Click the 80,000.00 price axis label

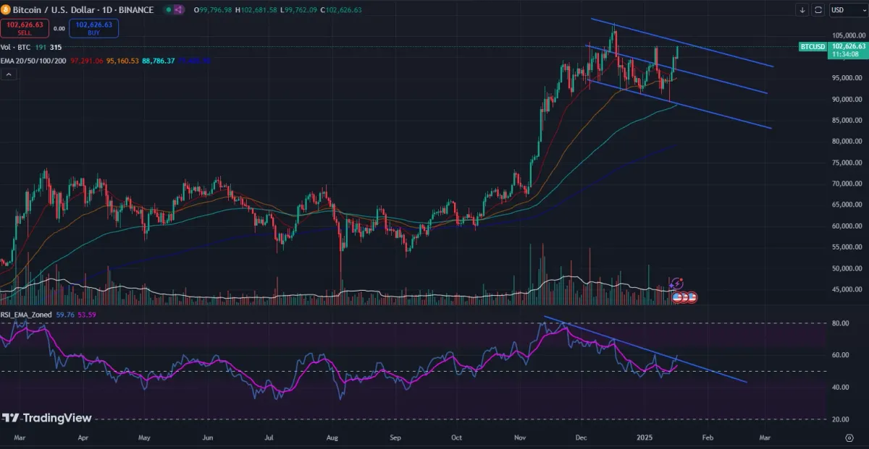point(847,141)
